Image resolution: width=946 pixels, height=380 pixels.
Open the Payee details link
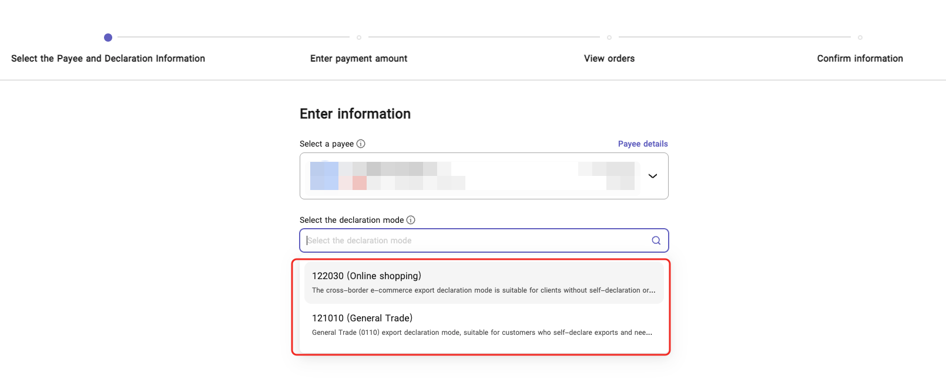[x=643, y=144]
